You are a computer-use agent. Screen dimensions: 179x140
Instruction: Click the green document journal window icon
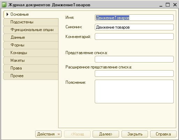4,5
